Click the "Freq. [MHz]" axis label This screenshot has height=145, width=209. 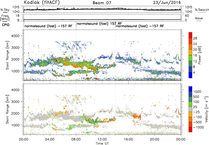[5, 18]
